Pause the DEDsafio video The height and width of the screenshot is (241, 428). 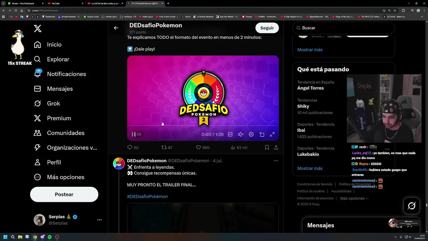pyautogui.click(x=134, y=134)
